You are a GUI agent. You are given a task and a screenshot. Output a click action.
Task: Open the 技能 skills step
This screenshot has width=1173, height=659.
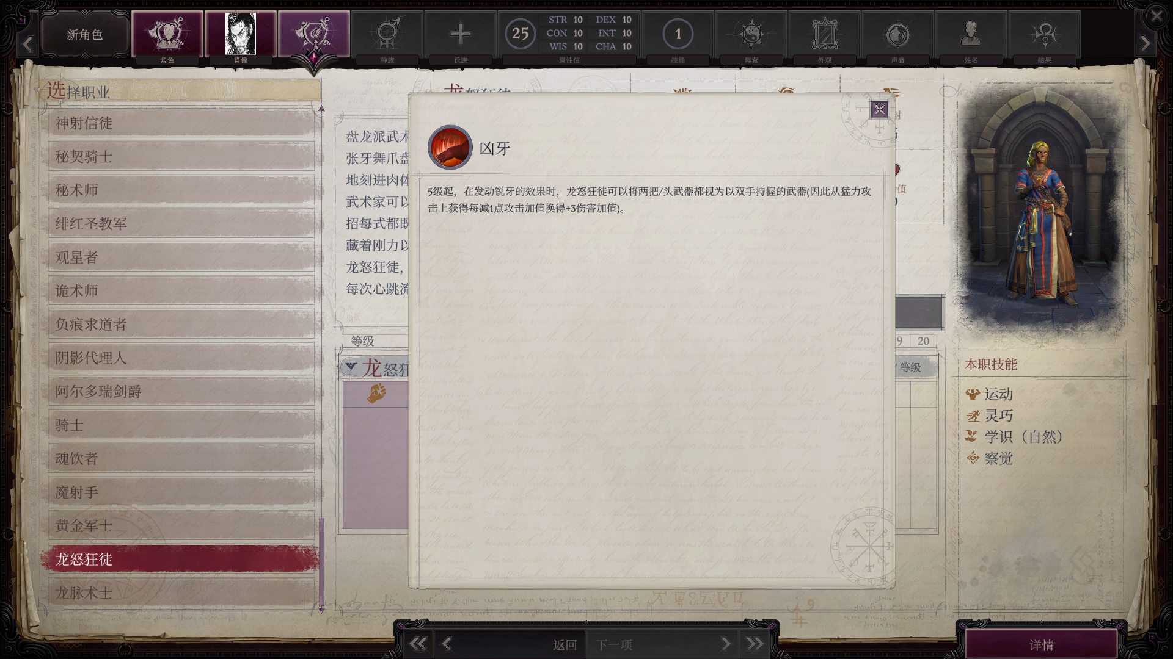pyautogui.click(x=678, y=34)
